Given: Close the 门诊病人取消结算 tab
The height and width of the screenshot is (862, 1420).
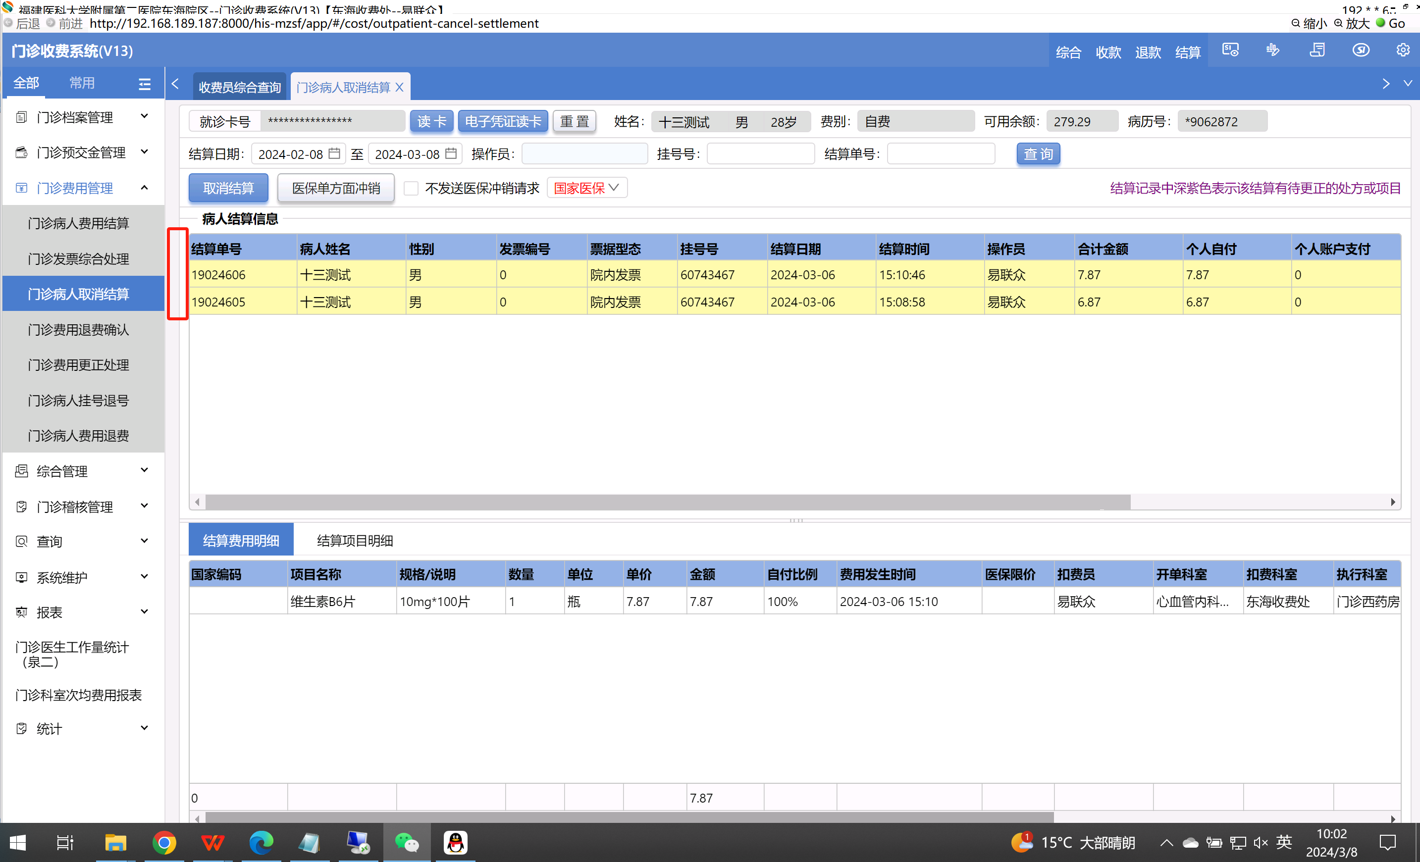Looking at the screenshot, I should click(x=399, y=87).
